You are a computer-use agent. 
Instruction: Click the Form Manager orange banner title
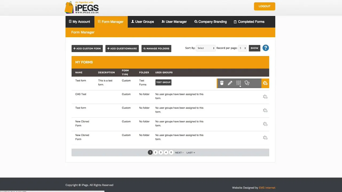[83, 32]
